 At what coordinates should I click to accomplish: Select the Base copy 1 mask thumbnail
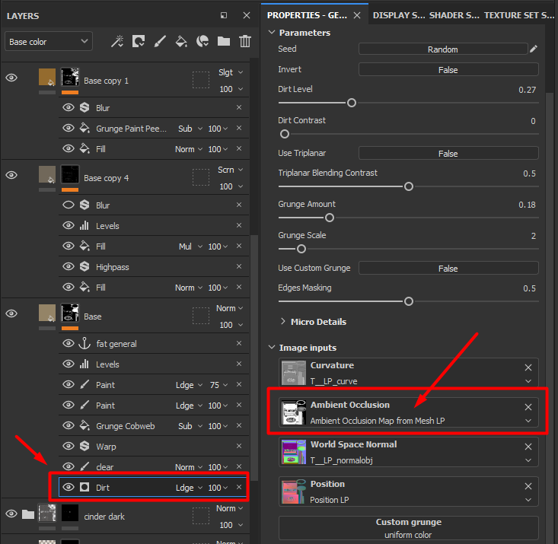70,77
